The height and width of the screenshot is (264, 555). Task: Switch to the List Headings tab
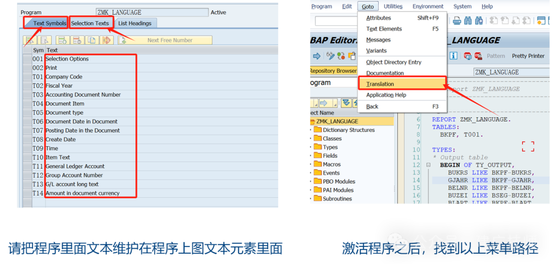(x=135, y=23)
